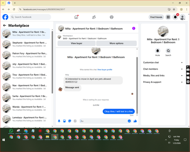Record a voice clip with microphone icon
The image size is (190, 152).
click(x=59, y=121)
